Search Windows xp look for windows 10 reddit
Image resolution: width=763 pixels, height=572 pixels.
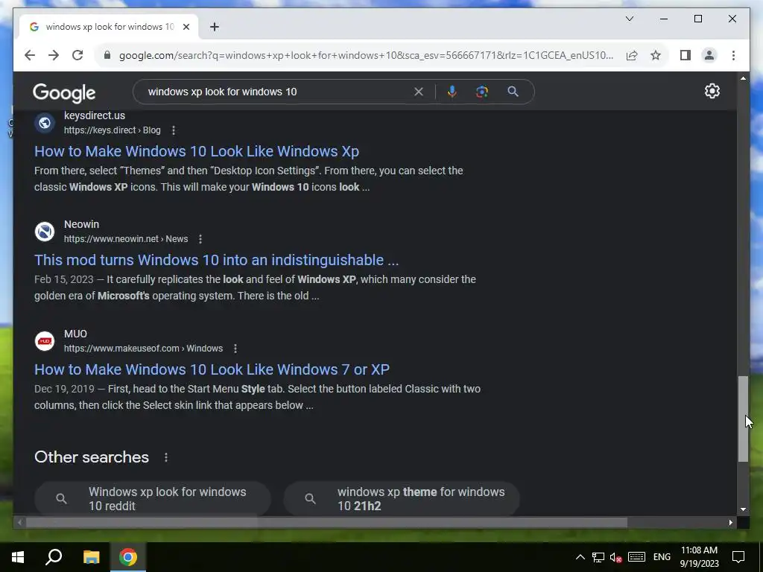click(152, 498)
